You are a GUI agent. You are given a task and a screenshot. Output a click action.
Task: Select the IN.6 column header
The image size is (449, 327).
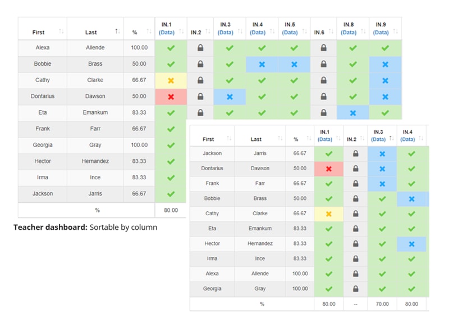point(319,33)
